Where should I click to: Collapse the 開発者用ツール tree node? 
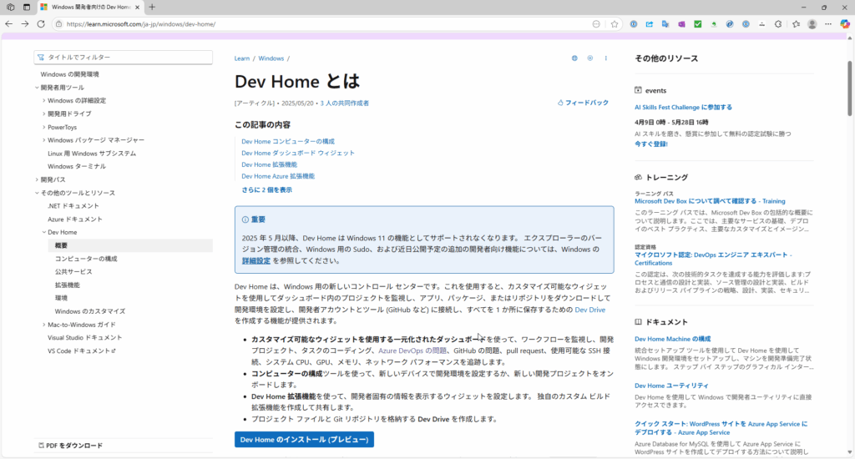[x=37, y=88]
